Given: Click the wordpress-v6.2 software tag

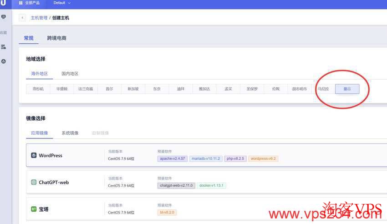Looking at the screenshot, I should (x=263, y=158).
